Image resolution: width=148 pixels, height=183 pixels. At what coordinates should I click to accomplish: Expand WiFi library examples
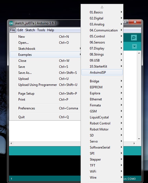[x=102, y=172]
